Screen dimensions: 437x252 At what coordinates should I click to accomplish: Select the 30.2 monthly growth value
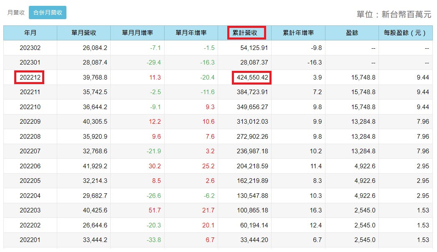tap(155, 166)
